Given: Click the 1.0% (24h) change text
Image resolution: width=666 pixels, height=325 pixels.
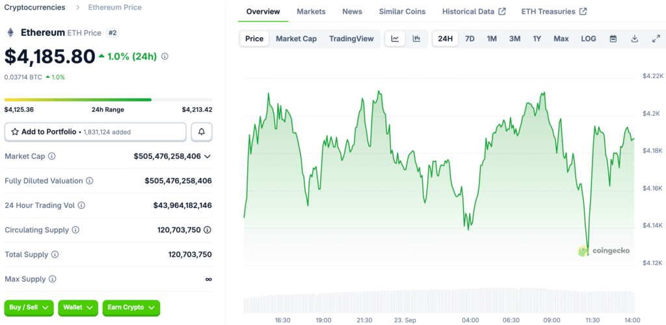Looking at the screenshot, I should (132, 57).
